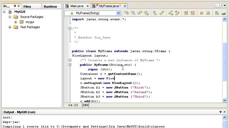Click the green Comment lines toolbar icon
This screenshot has width=229, height=128.
click(217, 13)
